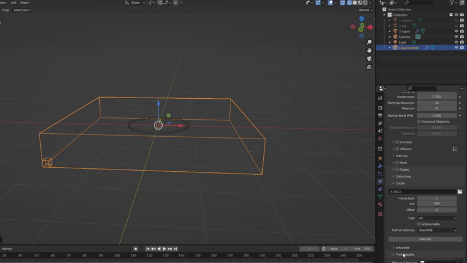Open the cache Type dropdown
The height and width of the screenshot is (263, 467).
click(x=437, y=218)
